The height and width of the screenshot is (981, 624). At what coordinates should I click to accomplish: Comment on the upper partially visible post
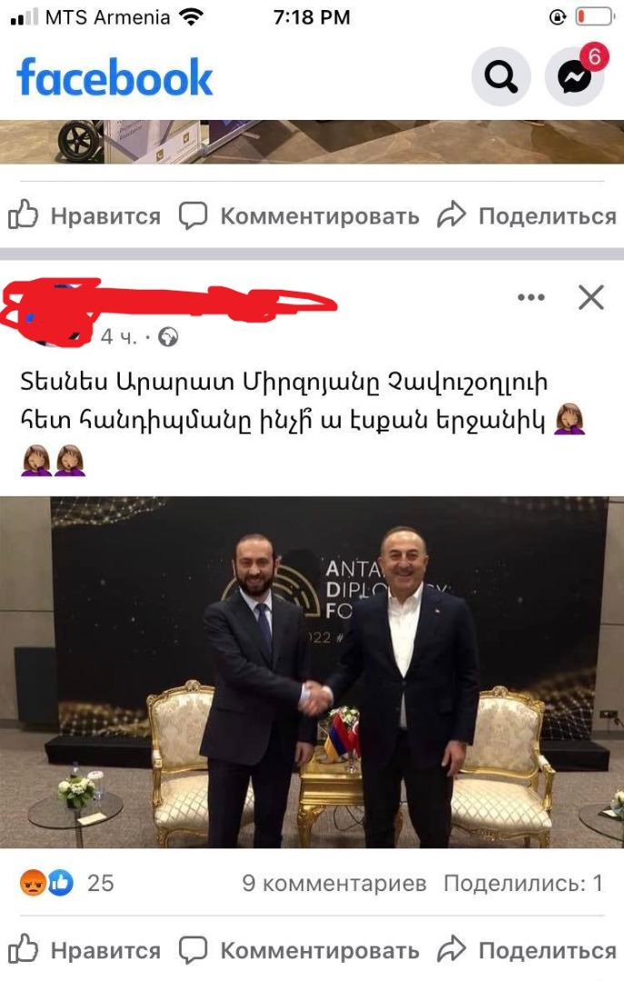pos(299,216)
